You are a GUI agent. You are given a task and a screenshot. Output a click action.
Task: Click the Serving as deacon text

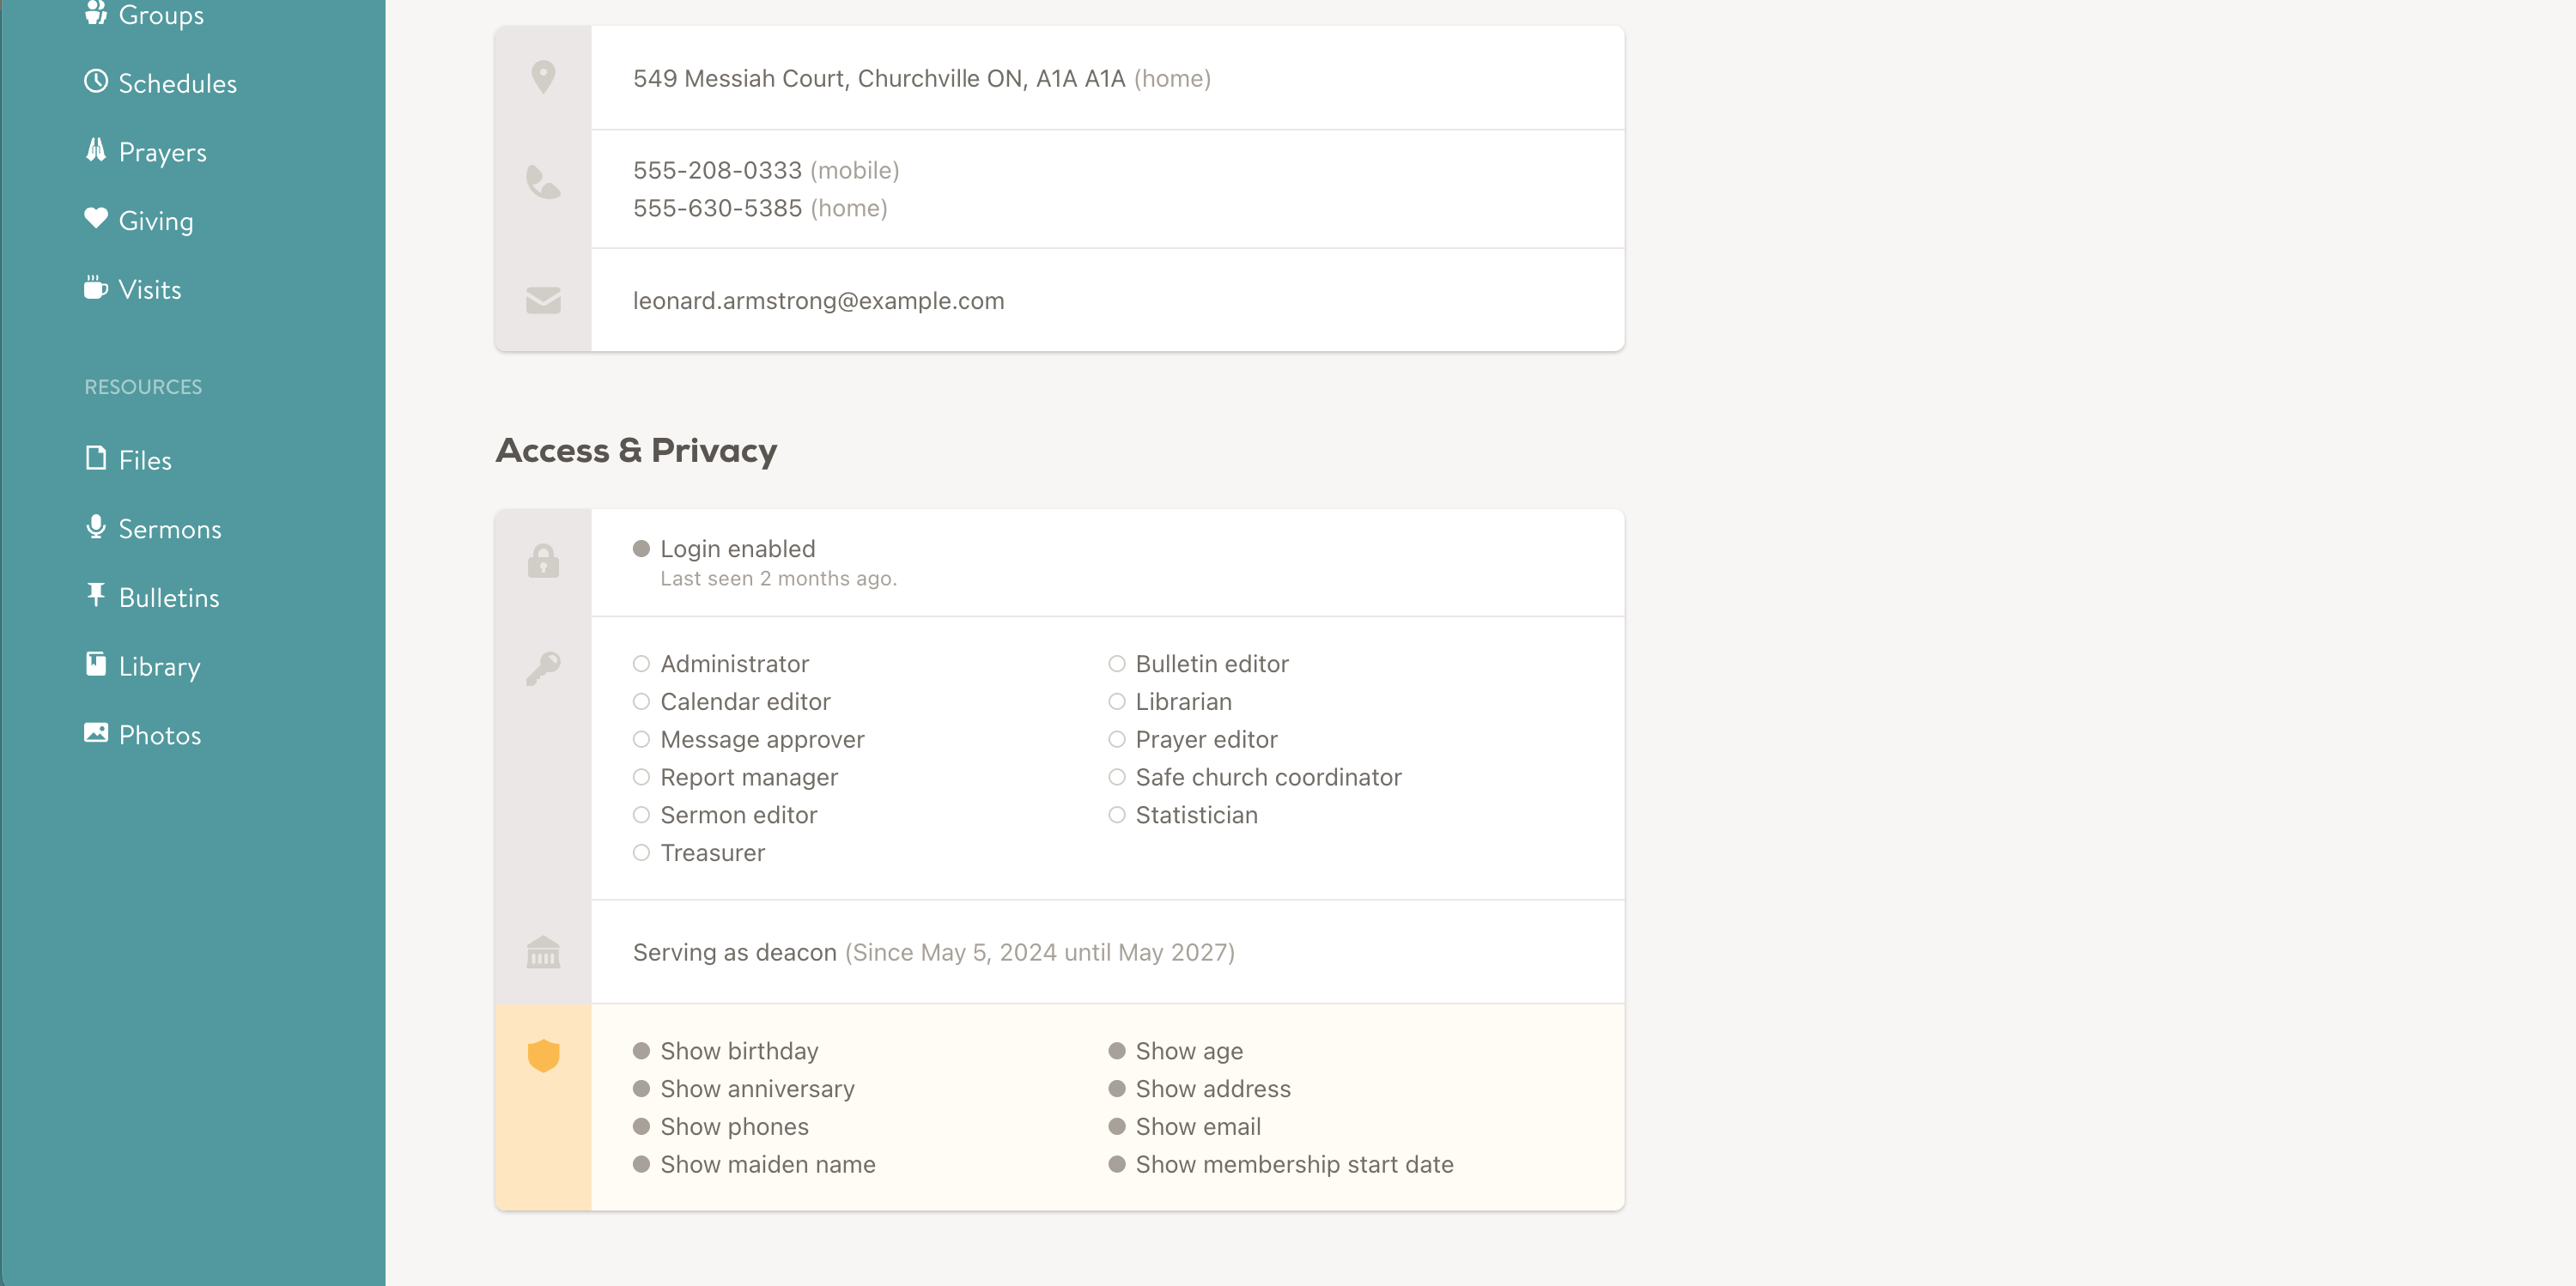point(735,952)
